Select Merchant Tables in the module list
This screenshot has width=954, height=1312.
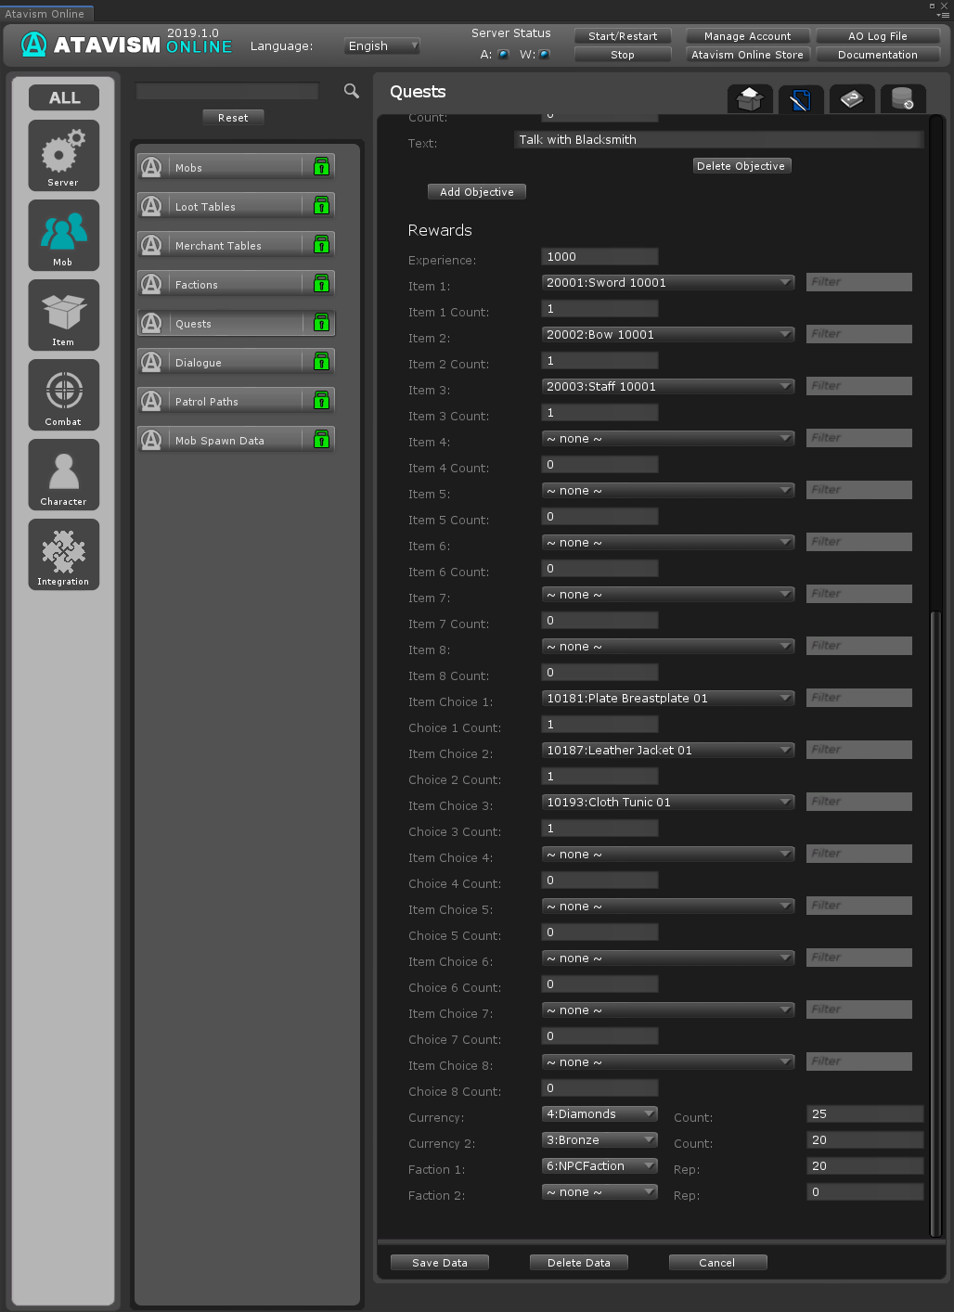pos(219,245)
